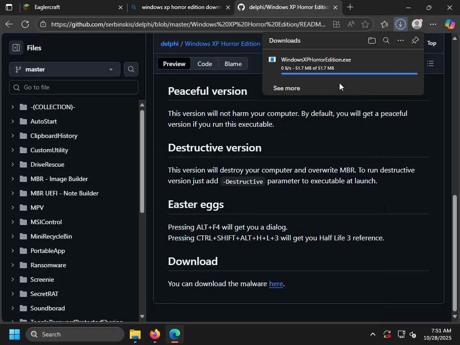The height and width of the screenshot is (345, 460).
Task: Open the browser profile avatar
Action: [417, 24]
